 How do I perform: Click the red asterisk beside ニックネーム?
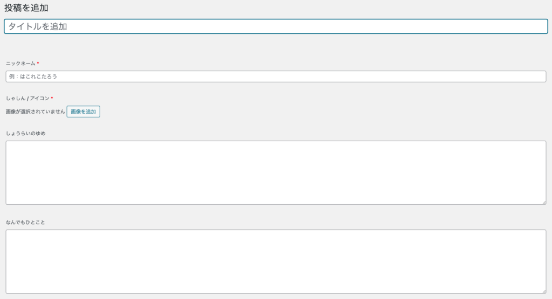[38, 63]
